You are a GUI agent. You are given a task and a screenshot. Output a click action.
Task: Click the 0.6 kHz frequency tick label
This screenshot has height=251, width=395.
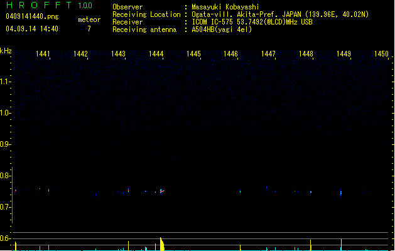pyautogui.click(x=5, y=238)
